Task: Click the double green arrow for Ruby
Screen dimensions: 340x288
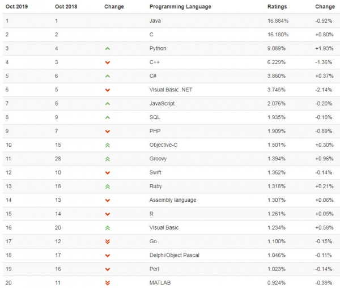Action: [x=107, y=187]
